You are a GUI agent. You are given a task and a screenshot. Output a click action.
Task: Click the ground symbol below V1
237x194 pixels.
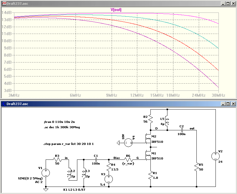(x=46, y=189)
